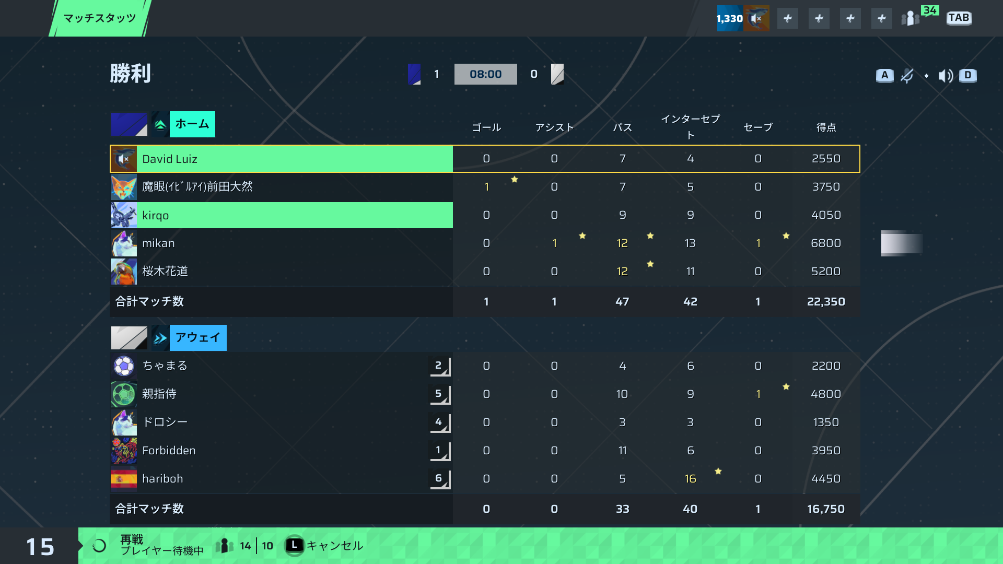Select Forbidden's colorful avatar

point(124,451)
